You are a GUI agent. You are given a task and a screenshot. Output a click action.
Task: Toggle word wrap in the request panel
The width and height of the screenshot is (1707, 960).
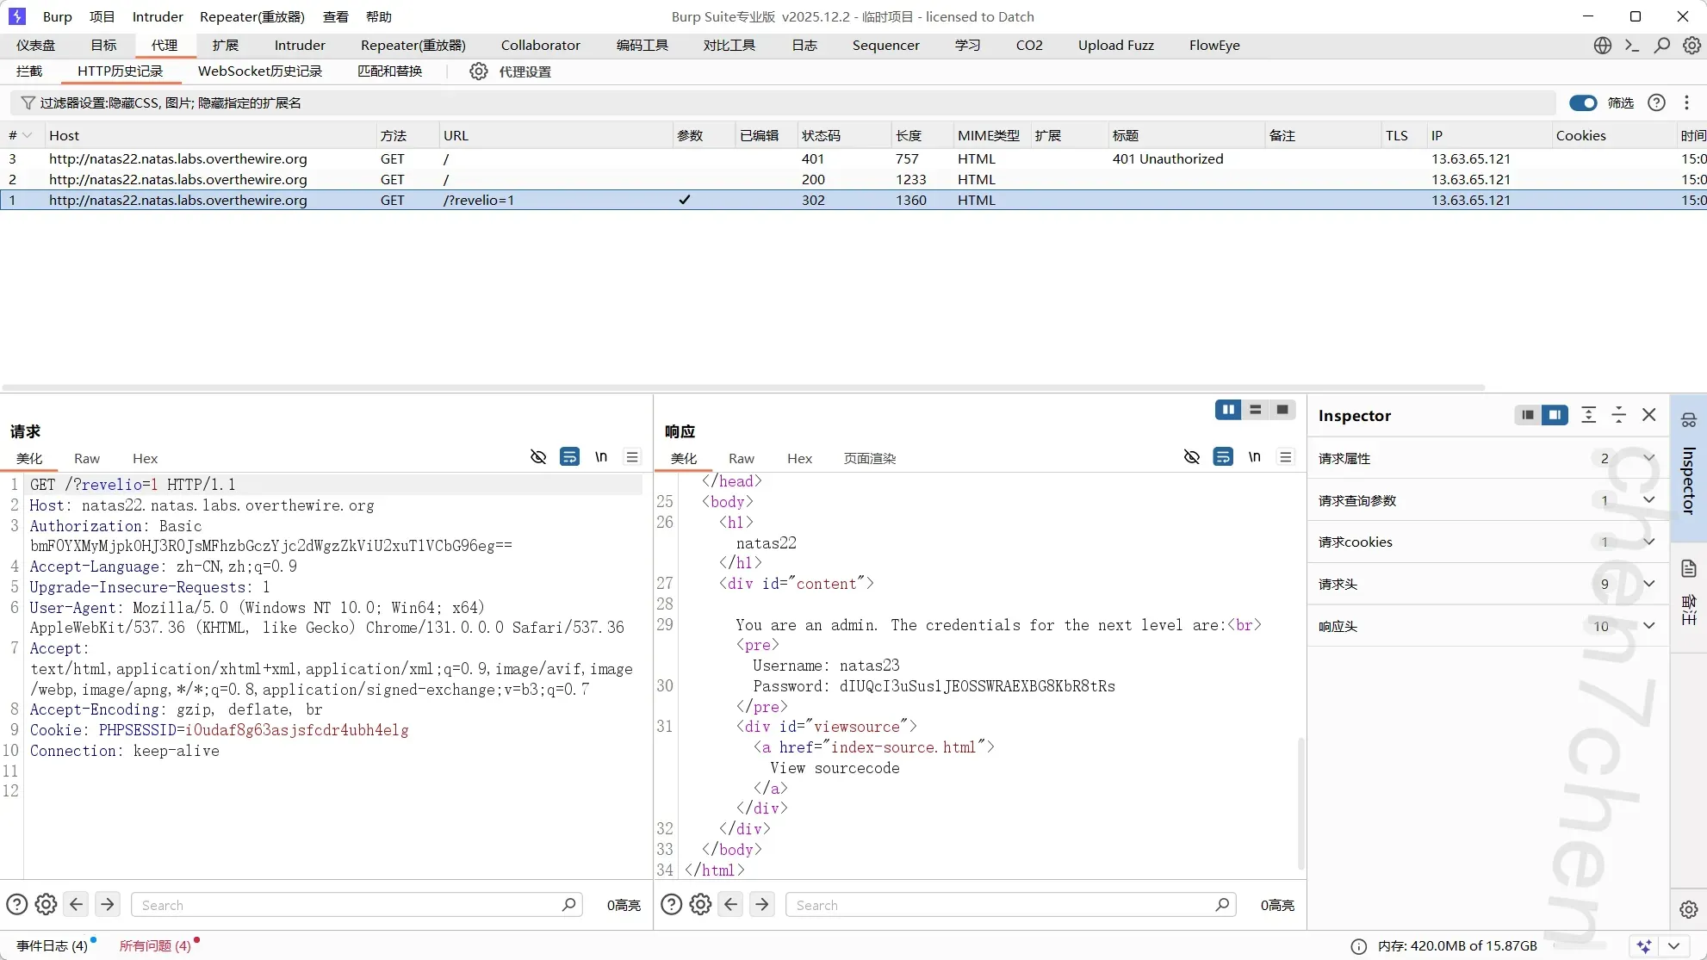point(569,457)
